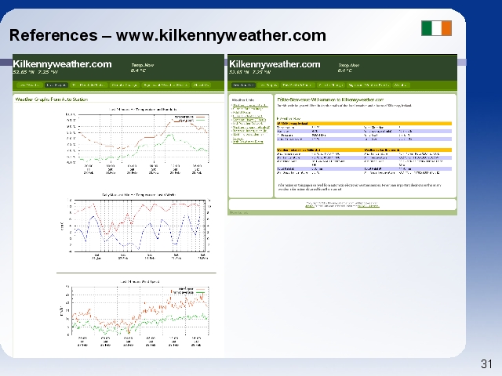Image resolution: width=502 pixels, height=376 pixels.
Task: Click the Irish flag icon on the slide
Action: click(436, 28)
